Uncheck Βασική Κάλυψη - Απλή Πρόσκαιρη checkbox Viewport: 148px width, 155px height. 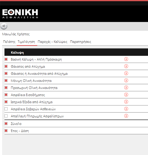tap(6, 59)
